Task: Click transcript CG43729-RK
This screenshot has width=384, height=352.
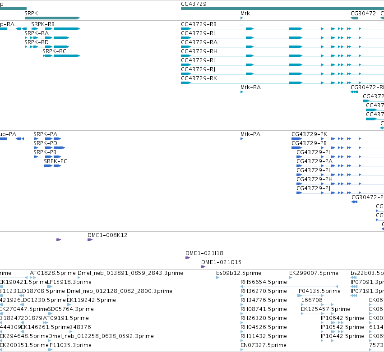Action: 199,78
